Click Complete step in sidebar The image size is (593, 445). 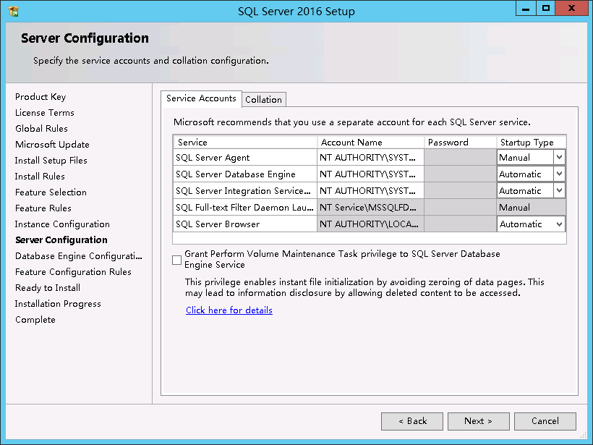[x=35, y=319]
